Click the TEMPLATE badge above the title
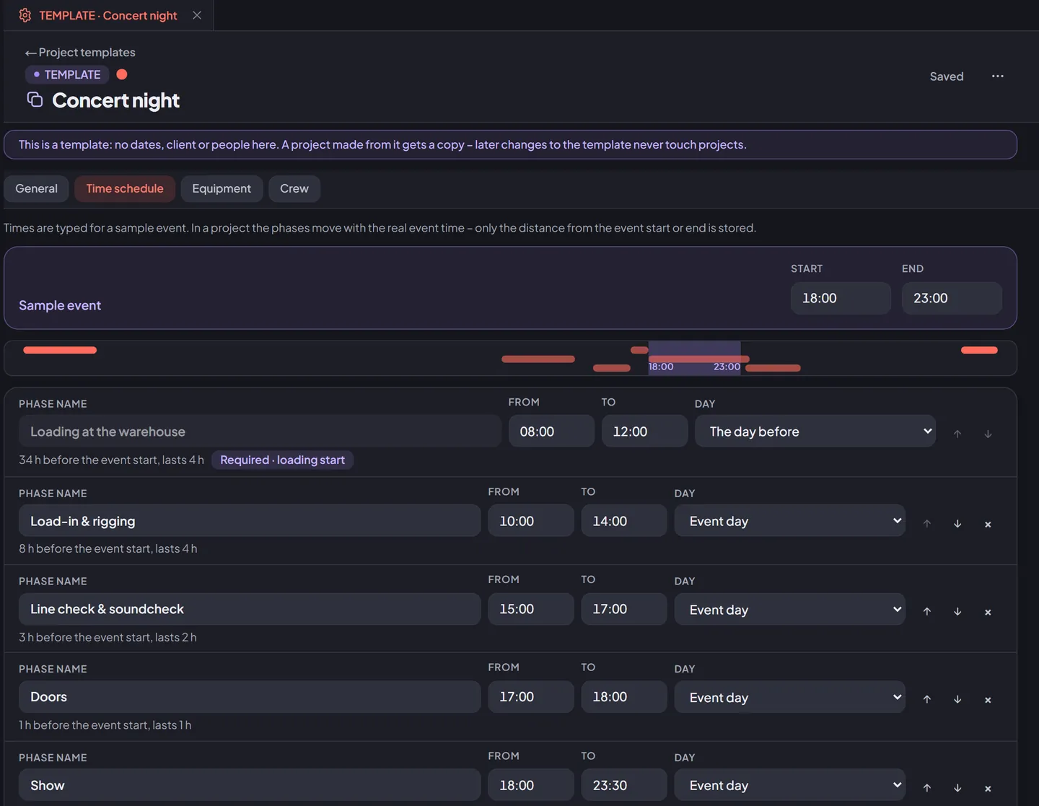 (67, 74)
